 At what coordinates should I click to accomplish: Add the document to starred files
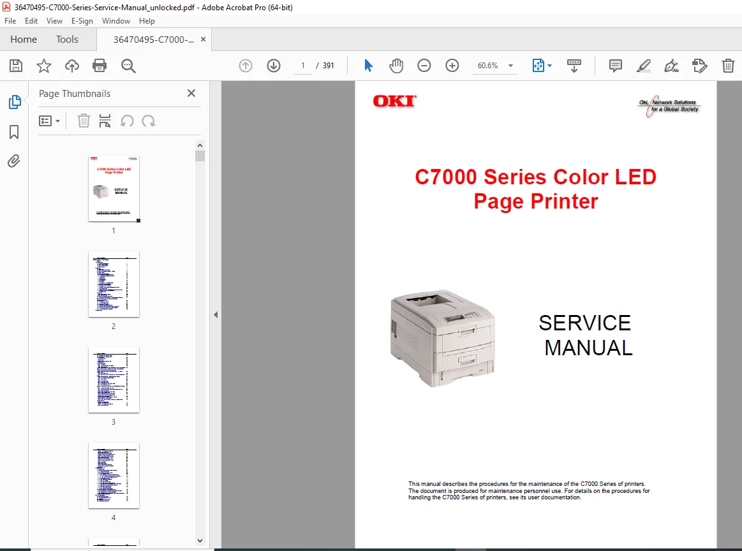click(44, 66)
